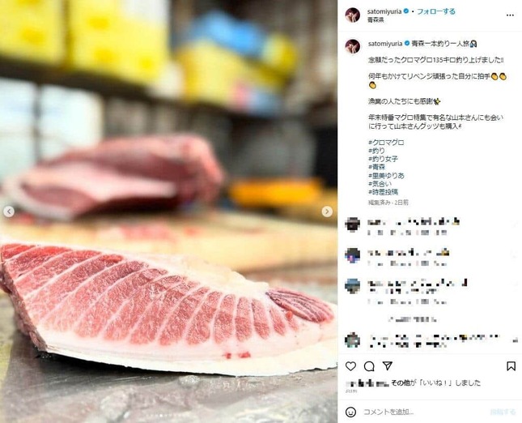This screenshot has width=522, height=423.
Task: Open 青森県 location link
Action: (376, 20)
